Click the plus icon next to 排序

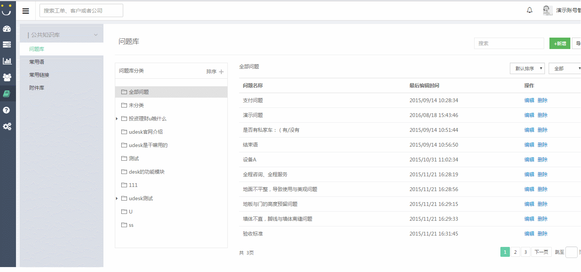222,71
